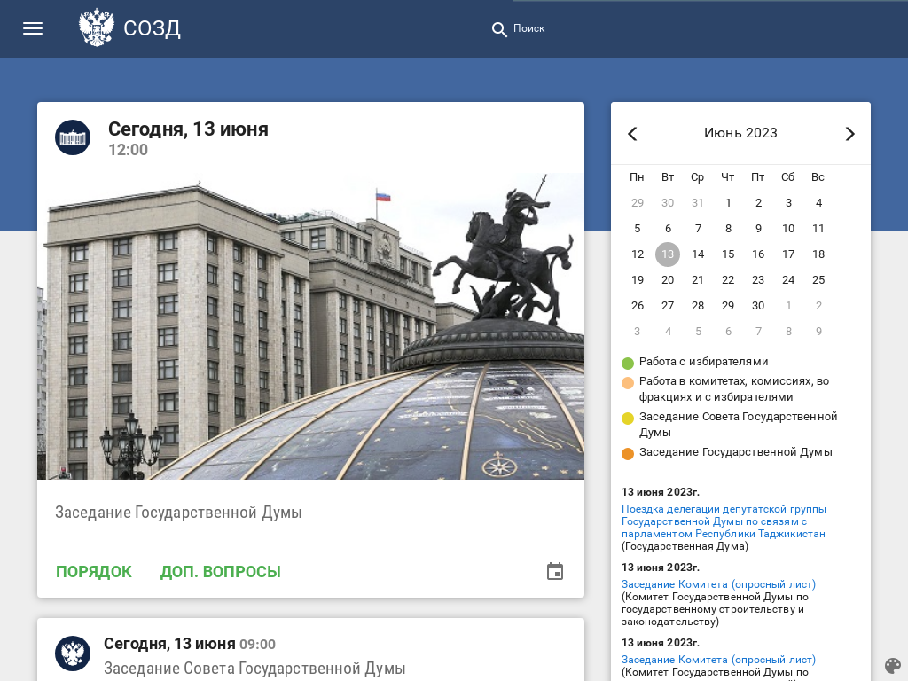
Task: Open the last Заседание Комитета (опросный лист) link
Action: tap(718, 660)
